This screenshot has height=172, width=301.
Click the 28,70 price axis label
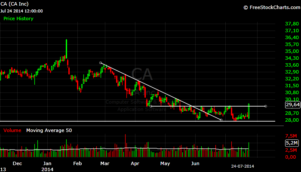[x=292, y=113]
